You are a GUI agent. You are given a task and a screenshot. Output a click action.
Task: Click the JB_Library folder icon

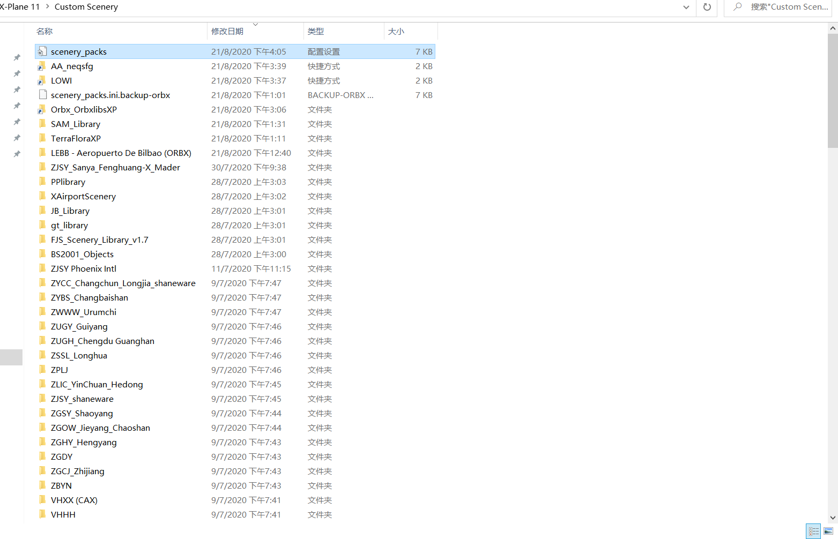point(42,211)
